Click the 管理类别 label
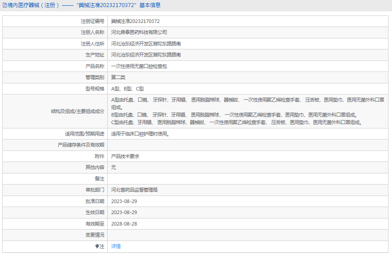 click(x=95, y=77)
